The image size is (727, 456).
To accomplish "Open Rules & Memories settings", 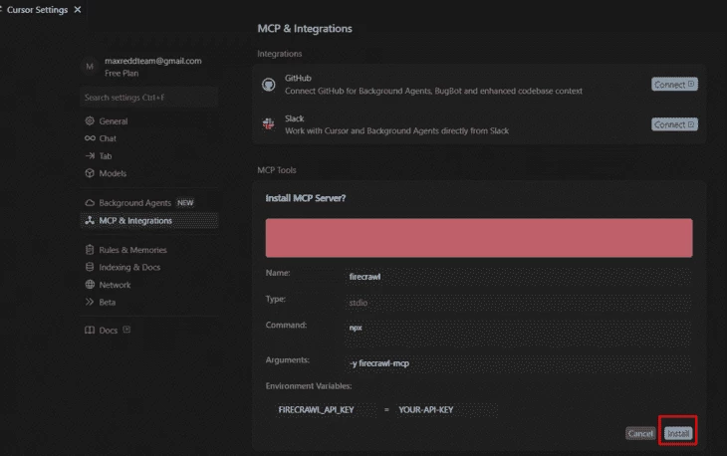I will 132,250.
